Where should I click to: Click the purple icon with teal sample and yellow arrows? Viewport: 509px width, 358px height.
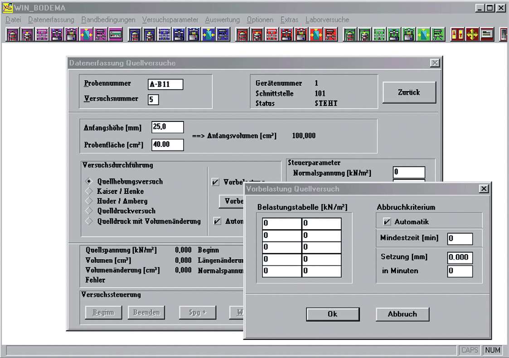tap(87, 34)
